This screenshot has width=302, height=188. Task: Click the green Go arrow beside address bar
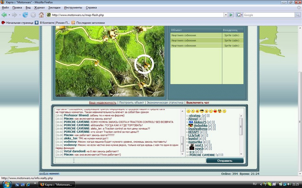pos(231,15)
